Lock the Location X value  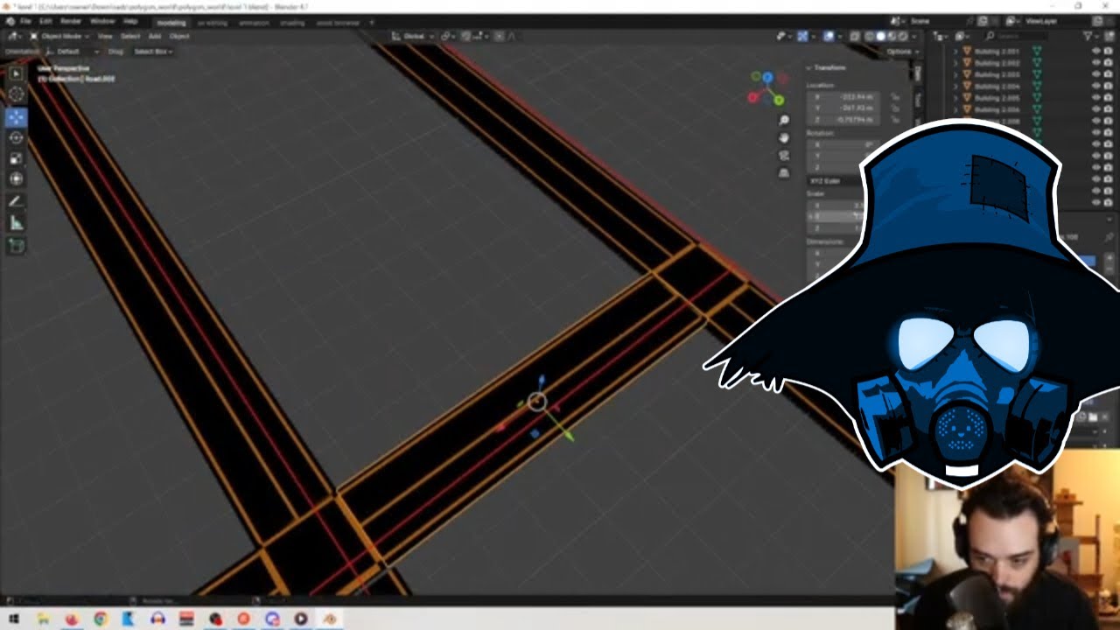(895, 96)
